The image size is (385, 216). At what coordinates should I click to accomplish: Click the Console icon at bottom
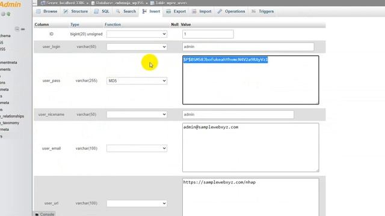(37, 214)
